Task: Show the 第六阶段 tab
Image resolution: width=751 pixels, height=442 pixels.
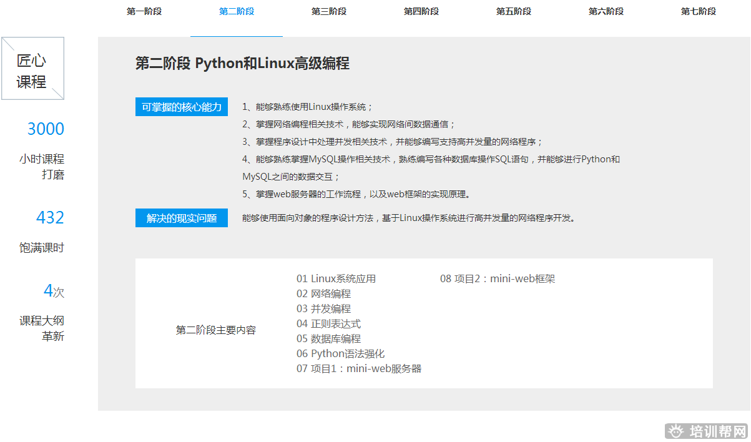Action: pyautogui.click(x=606, y=11)
